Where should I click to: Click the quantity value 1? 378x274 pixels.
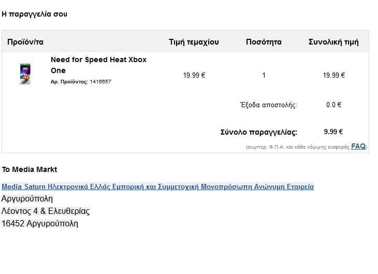coord(264,75)
